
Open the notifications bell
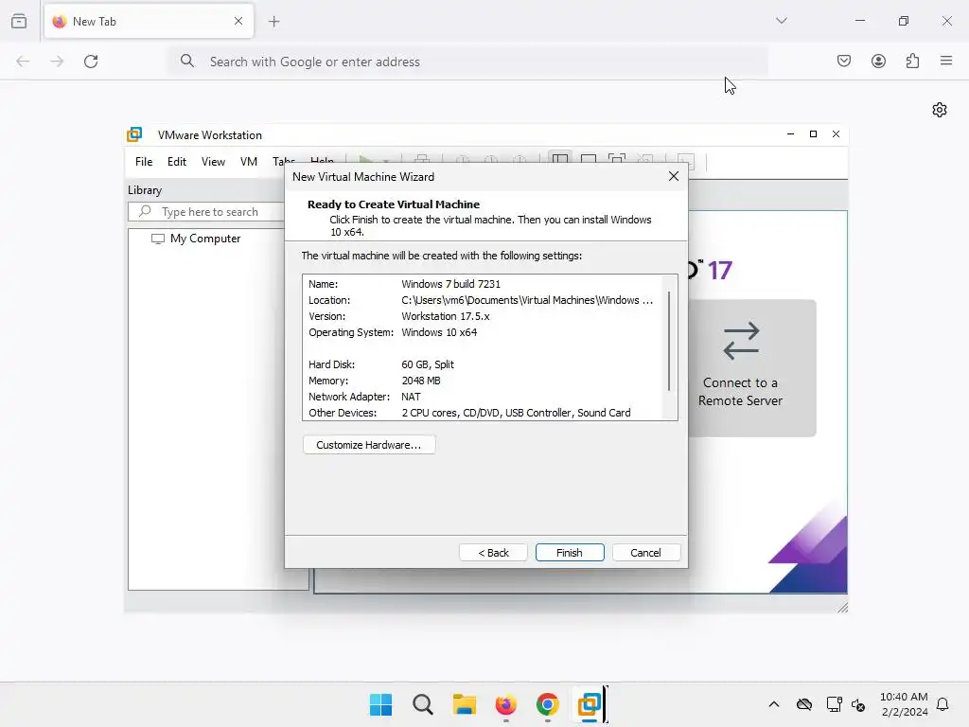(x=943, y=704)
